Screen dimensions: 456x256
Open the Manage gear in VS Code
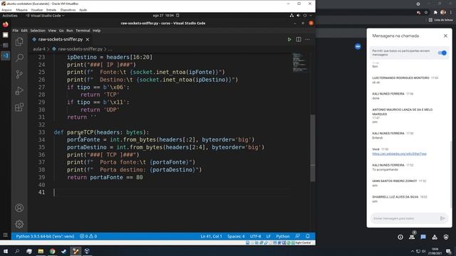19,224
